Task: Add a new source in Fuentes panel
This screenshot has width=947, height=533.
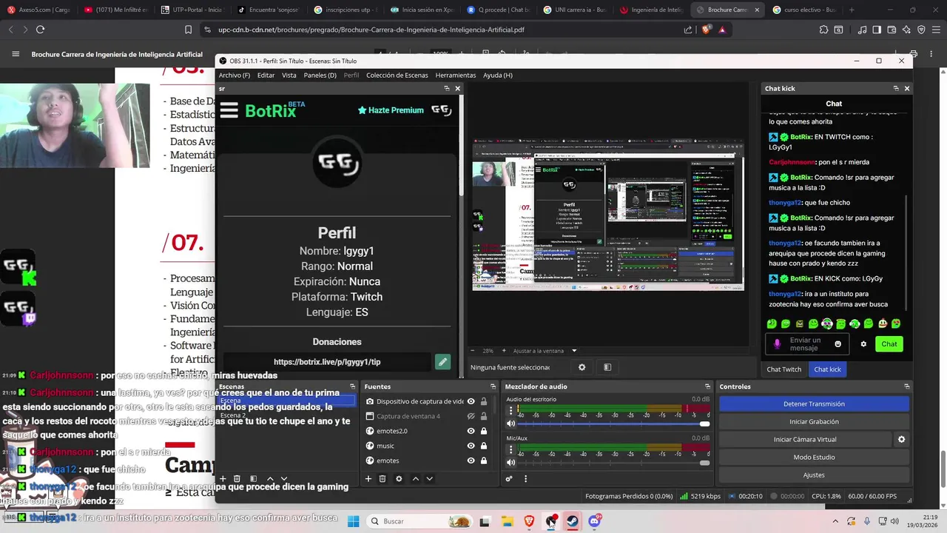Action: pyautogui.click(x=368, y=479)
